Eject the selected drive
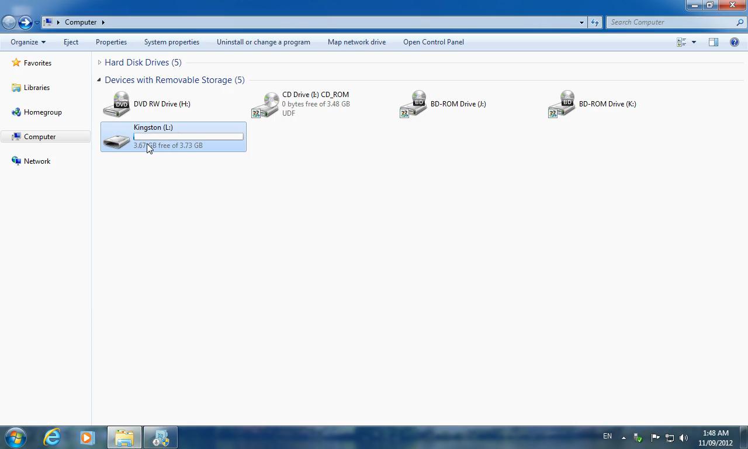 pos(71,42)
